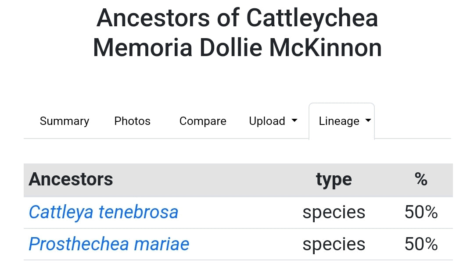
Task: Click the Ancestors column header
Action: coord(71,180)
